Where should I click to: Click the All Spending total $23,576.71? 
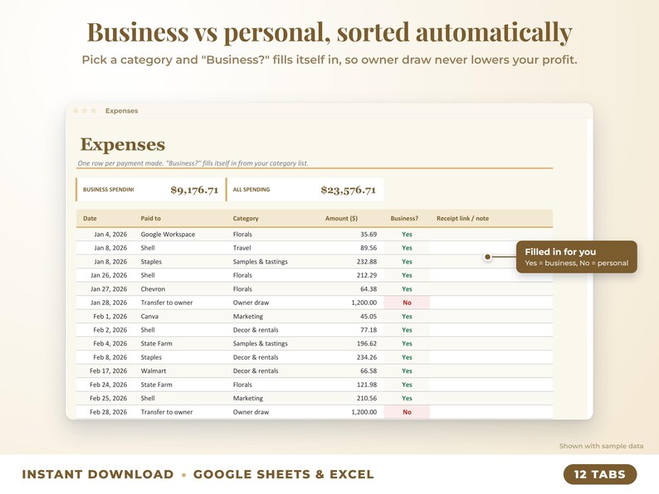pyautogui.click(x=348, y=190)
